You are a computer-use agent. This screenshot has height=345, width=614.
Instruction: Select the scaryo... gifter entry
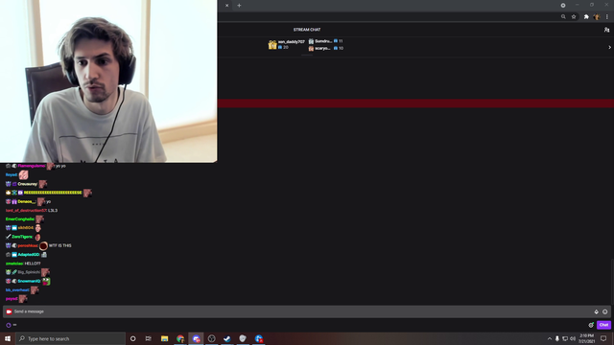(325, 48)
